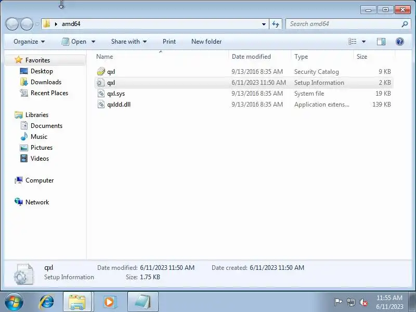Open Help with the question mark icon
The width and height of the screenshot is (416, 312).
(399, 42)
